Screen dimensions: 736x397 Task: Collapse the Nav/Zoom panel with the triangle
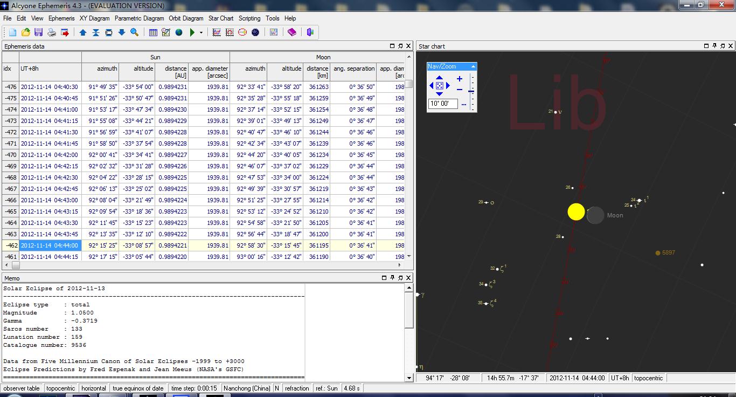473,66
